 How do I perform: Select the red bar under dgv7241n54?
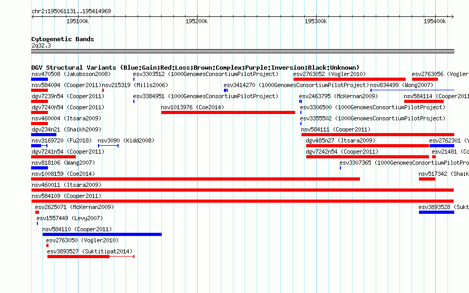pos(54,157)
